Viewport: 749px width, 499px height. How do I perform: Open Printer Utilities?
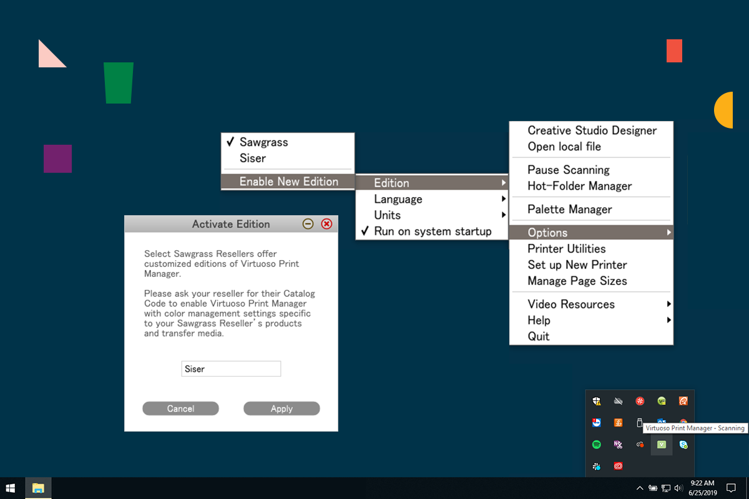591,249
